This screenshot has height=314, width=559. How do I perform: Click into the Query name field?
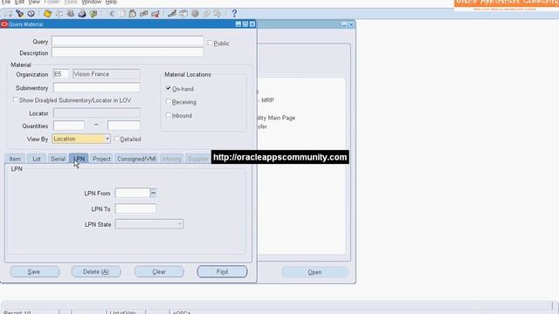tap(128, 41)
